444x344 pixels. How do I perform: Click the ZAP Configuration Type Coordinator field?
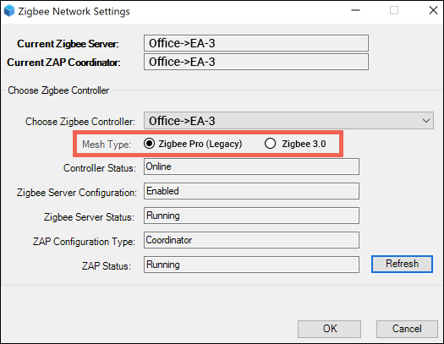[x=251, y=240]
